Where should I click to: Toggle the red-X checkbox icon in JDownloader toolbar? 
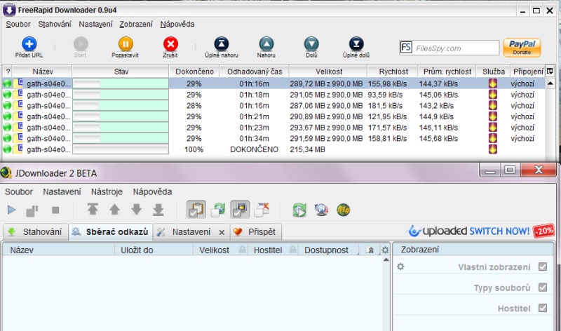262,210
